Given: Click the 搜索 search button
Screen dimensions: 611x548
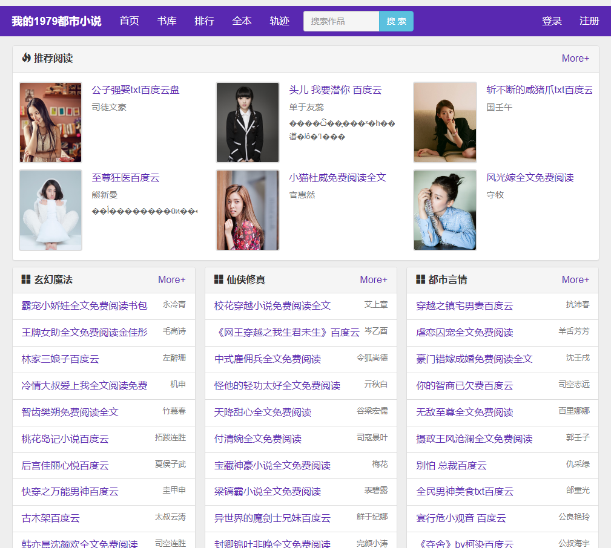Looking at the screenshot, I should click(x=396, y=21).
